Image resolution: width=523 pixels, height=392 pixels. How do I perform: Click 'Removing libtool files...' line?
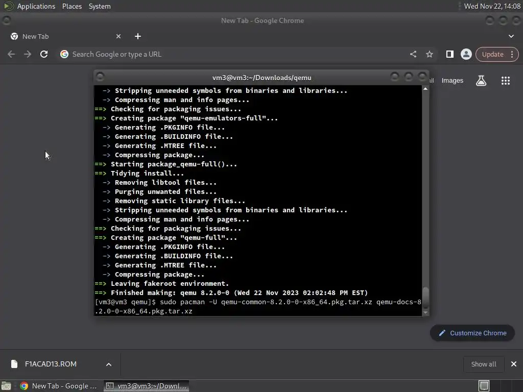click(159, 182)
